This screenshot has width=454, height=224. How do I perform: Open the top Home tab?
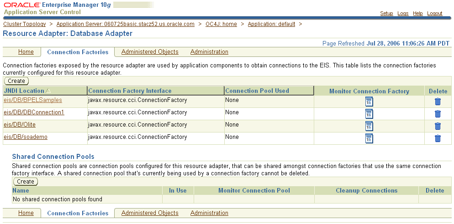point(26,52)
